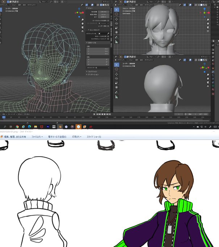Click スライド ショー(S) in Photo Gallery
219x247 pixels.
pos(94,137)
